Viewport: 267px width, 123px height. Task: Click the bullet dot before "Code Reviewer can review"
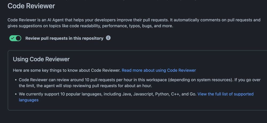tap(15, 80)
